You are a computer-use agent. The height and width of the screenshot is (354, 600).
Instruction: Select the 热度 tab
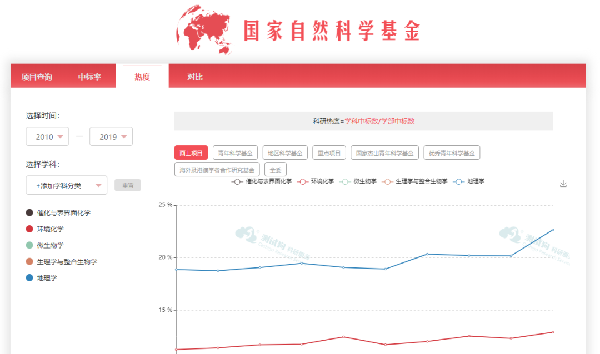click(142, 77)
